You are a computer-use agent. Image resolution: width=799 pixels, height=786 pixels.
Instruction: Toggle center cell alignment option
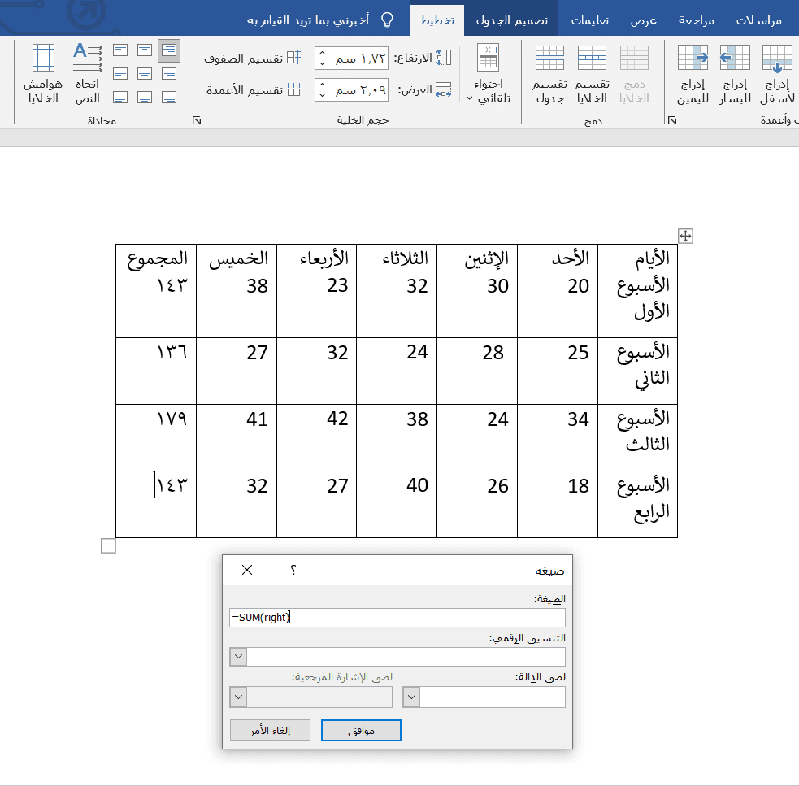pos(145,74)
